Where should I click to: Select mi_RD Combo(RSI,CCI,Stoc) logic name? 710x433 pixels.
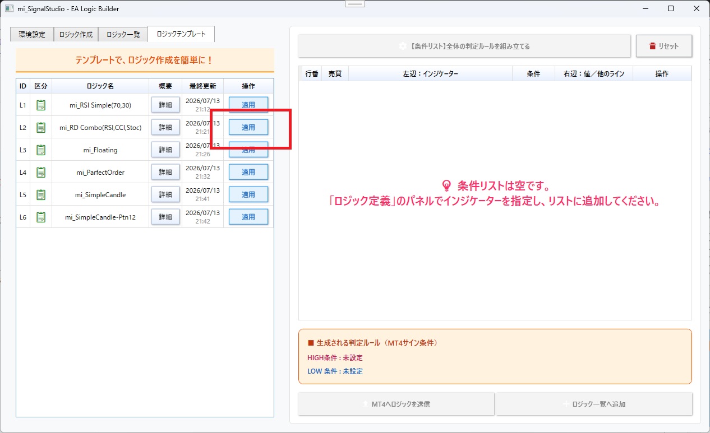(x=100, y=128)
